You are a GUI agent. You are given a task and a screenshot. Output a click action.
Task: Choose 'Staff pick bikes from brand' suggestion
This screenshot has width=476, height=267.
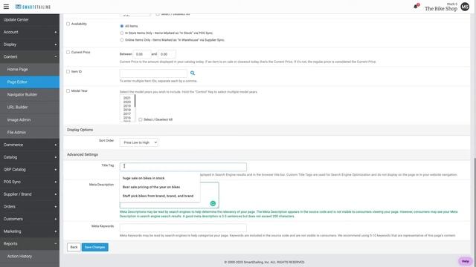160,196
